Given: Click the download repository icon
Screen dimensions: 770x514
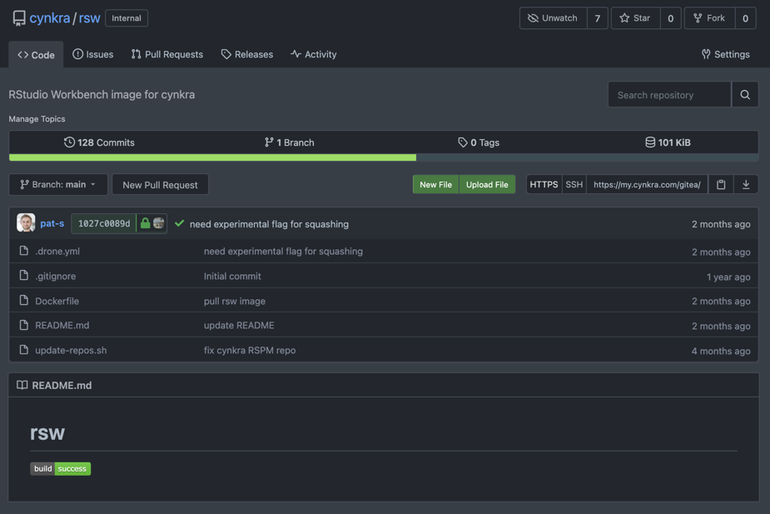Looking at the screenshot, I should (x=746, y=185).
